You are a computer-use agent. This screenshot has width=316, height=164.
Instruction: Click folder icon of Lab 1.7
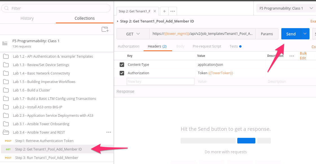pos(6,99)
